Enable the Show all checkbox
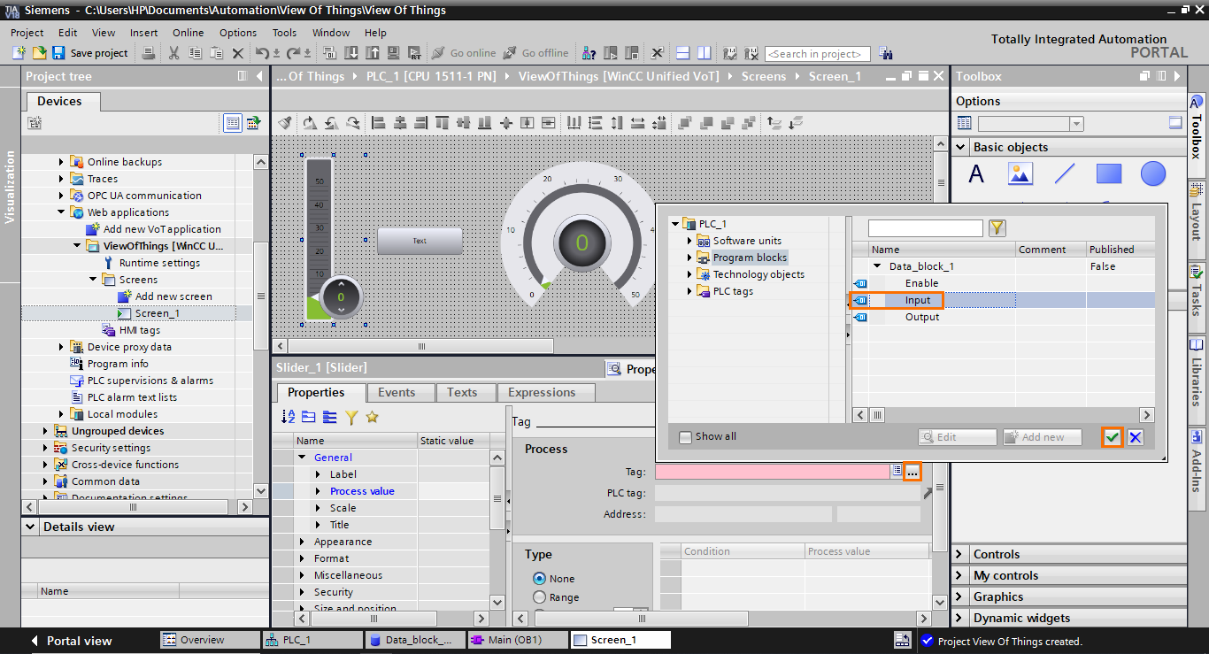Viewport: 1209px width, 654px height. (685, 436)
